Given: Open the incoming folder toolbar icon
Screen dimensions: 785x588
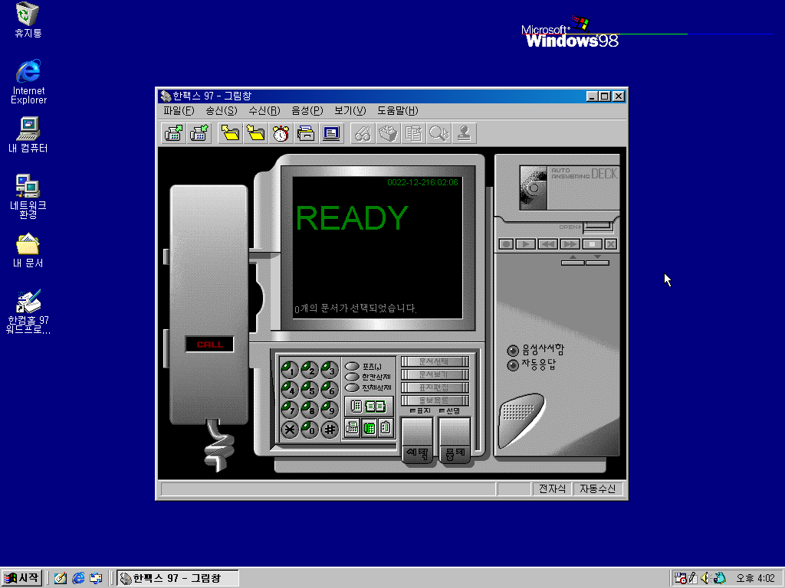Looking at the screenshot, I should click(x=256, y=133).
